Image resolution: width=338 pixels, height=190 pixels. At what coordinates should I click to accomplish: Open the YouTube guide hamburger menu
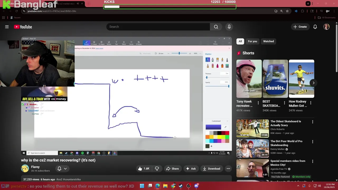pos(7,27)
